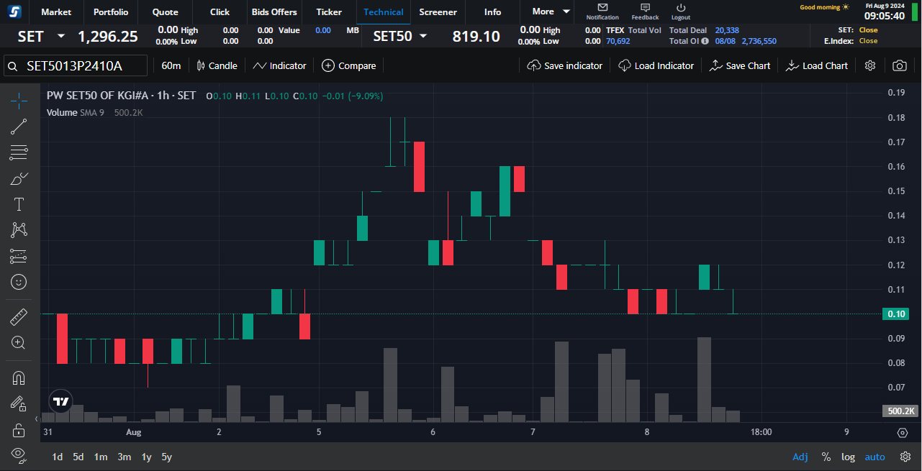Open bottom-right chart scale settings gear
Image resolution: width=922 pixels, height=471 pixels.
(x=905, y=457)
